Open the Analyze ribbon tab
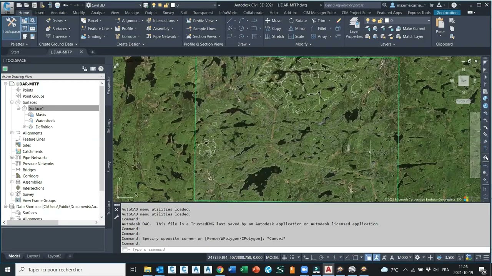492x276 pixels. click(98, 13)
